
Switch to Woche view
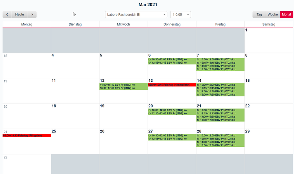pyautogui.click(x=273, y=14)
